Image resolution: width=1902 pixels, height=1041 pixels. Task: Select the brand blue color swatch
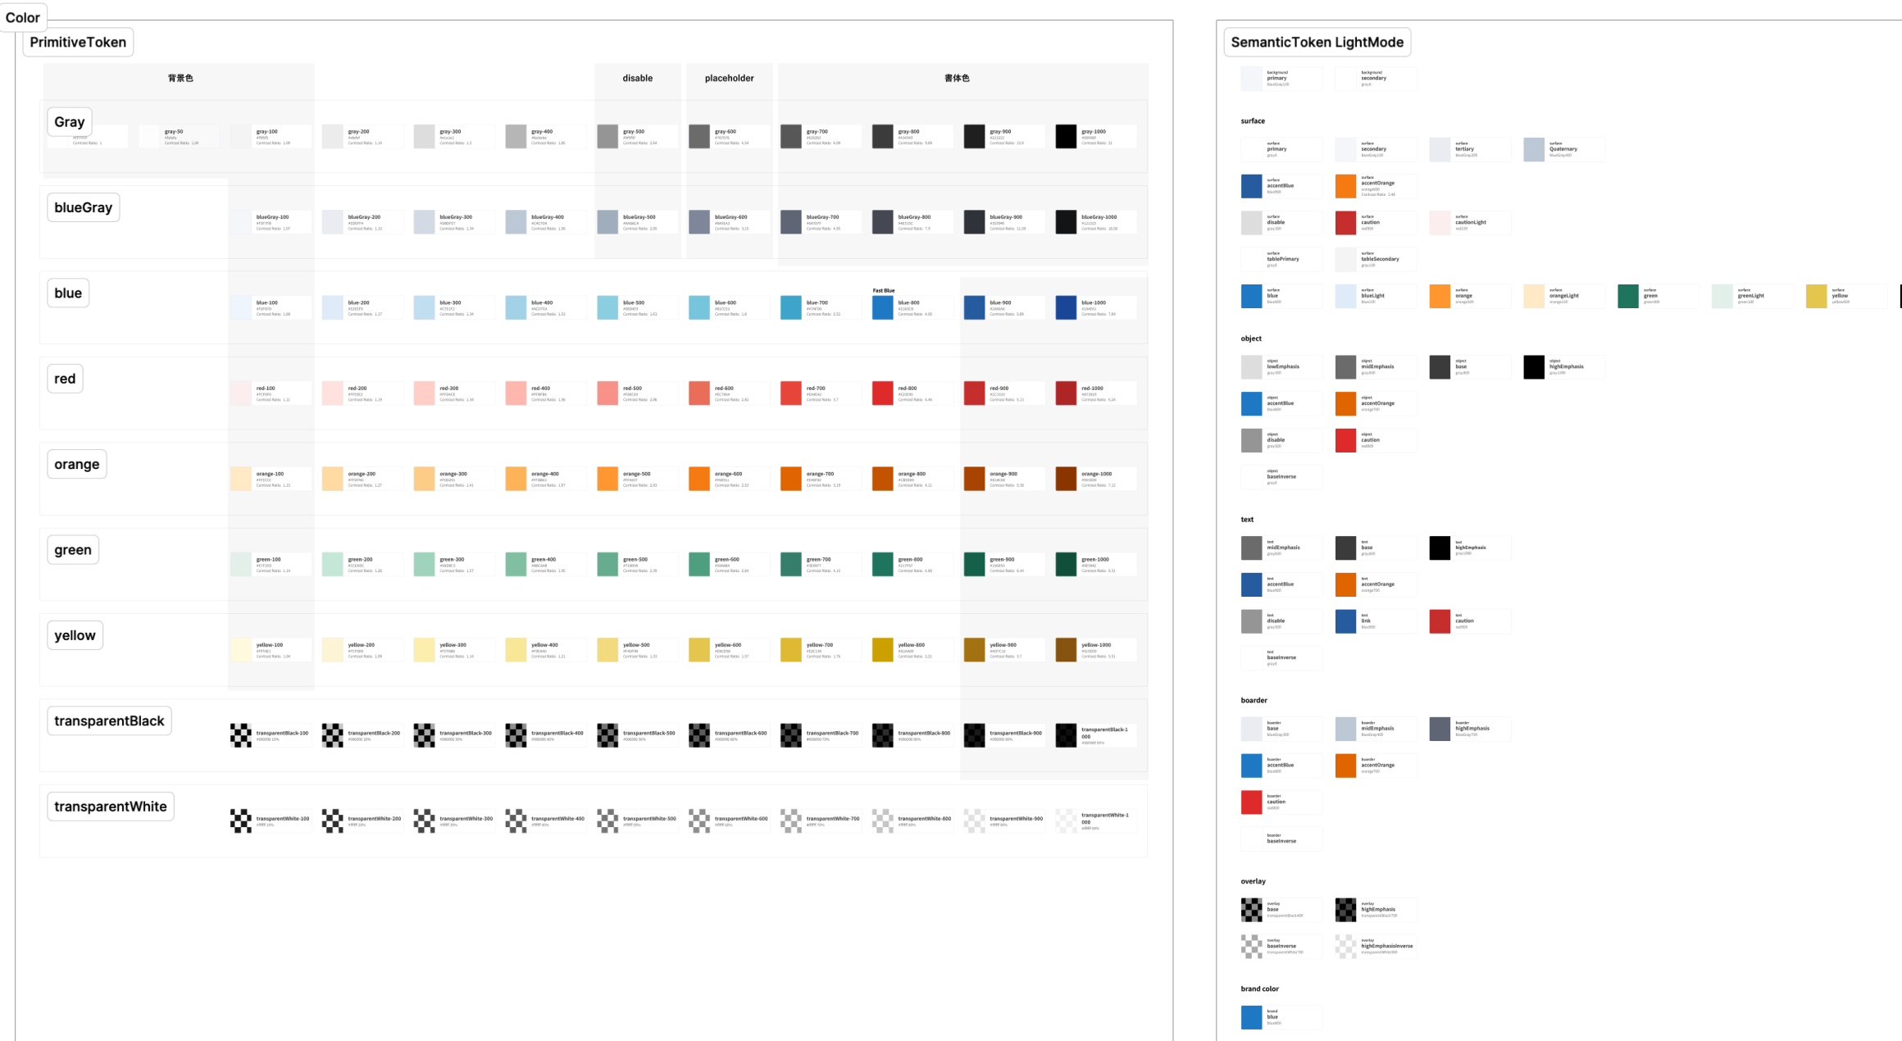pos(1251,1017)
